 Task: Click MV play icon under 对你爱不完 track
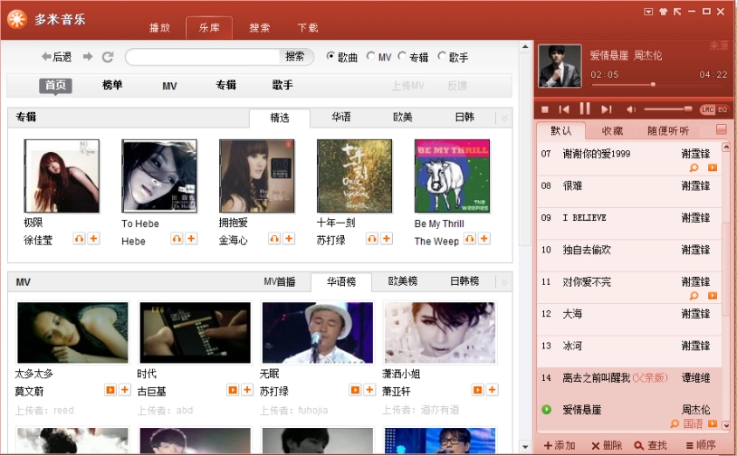[x=713, y=296]
